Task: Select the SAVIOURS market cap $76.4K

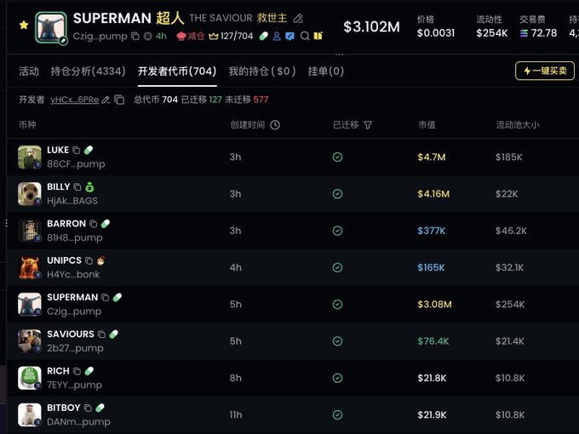Action: [433, 341]
